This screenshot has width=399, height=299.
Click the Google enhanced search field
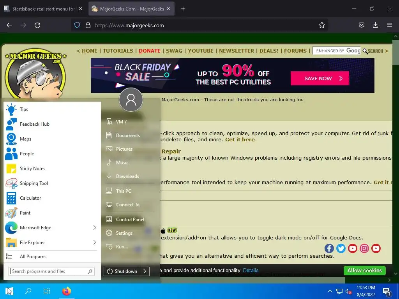pyautogui.click(x=337, y=51)
